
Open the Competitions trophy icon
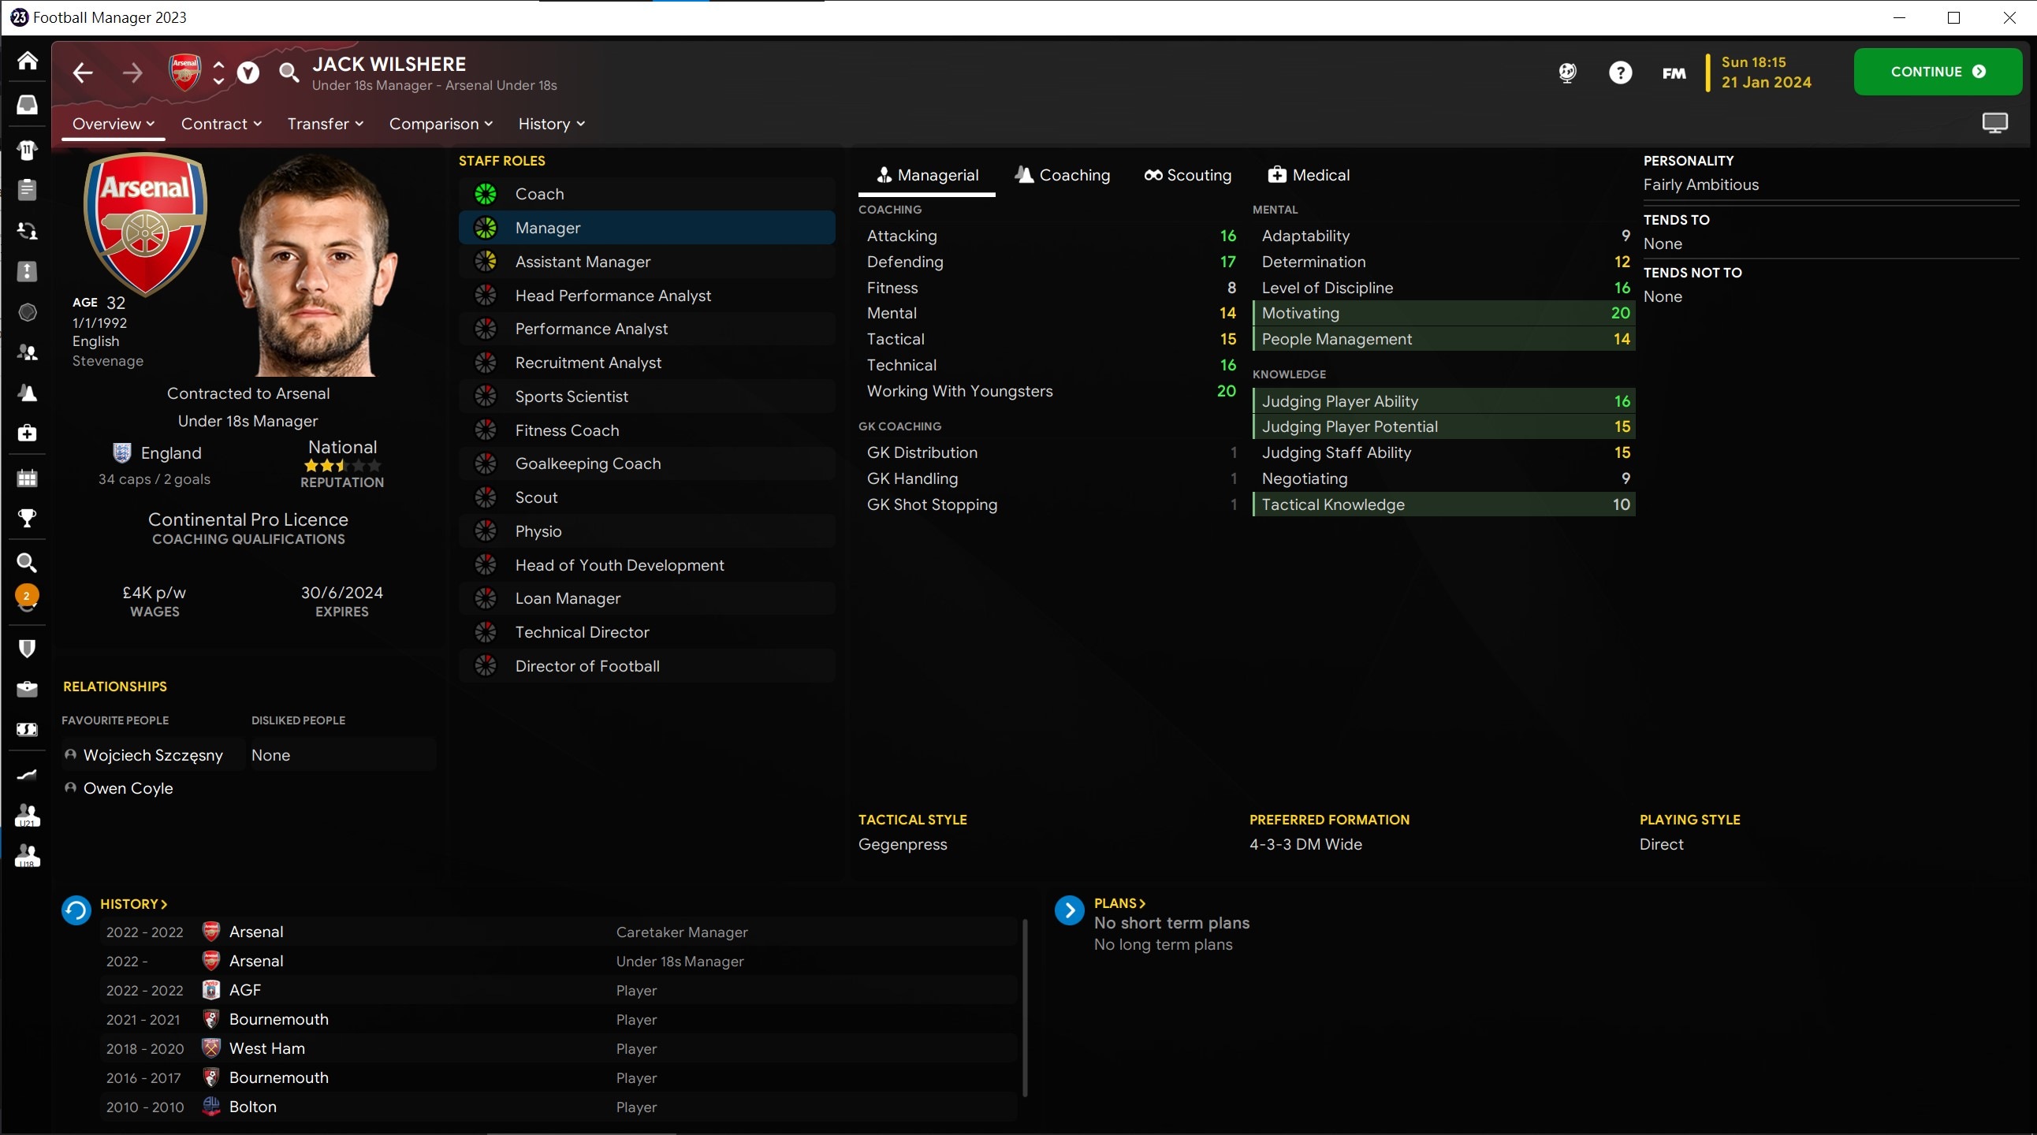click(x=28, y=519)
